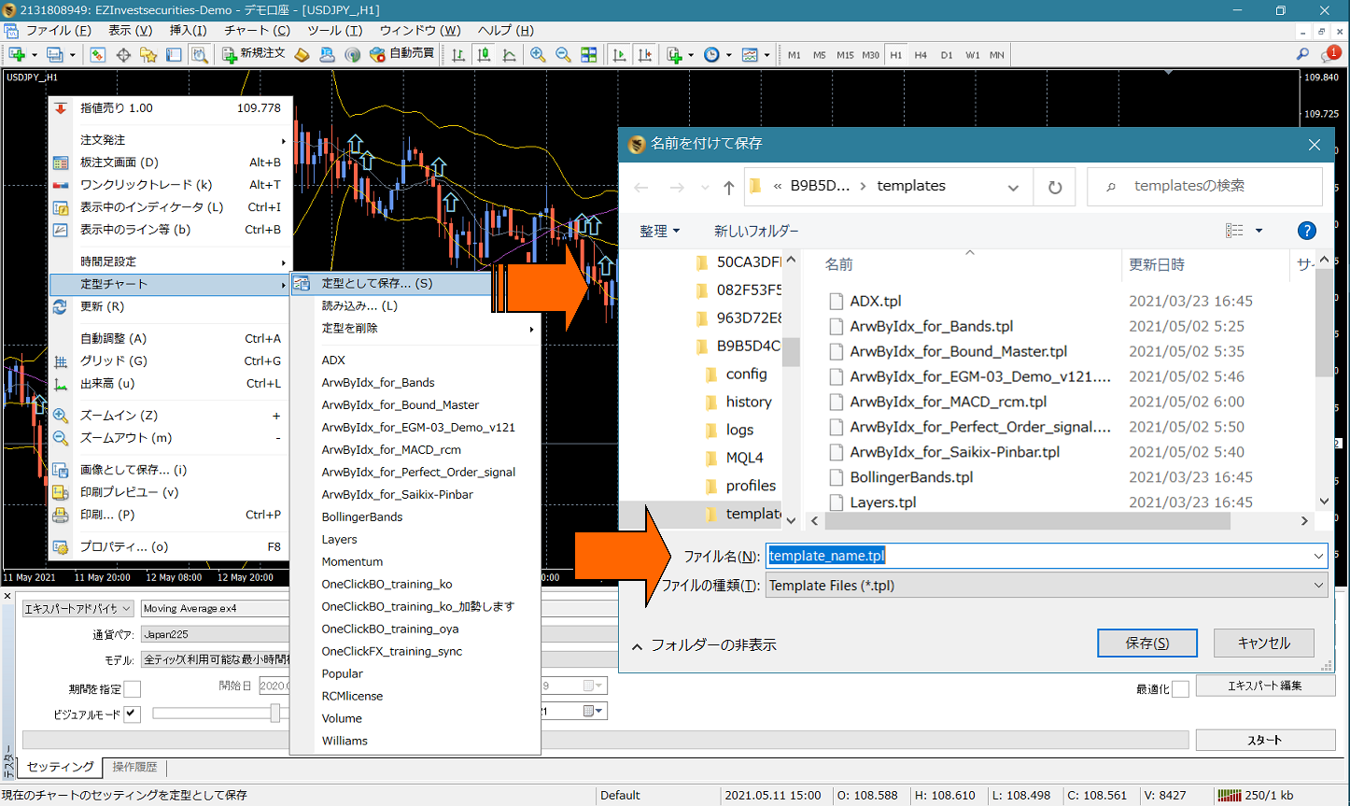This screenshot has height=806, width=1350.
Task: Click the visual mode speed slider handle
Action: coord(275,714)
